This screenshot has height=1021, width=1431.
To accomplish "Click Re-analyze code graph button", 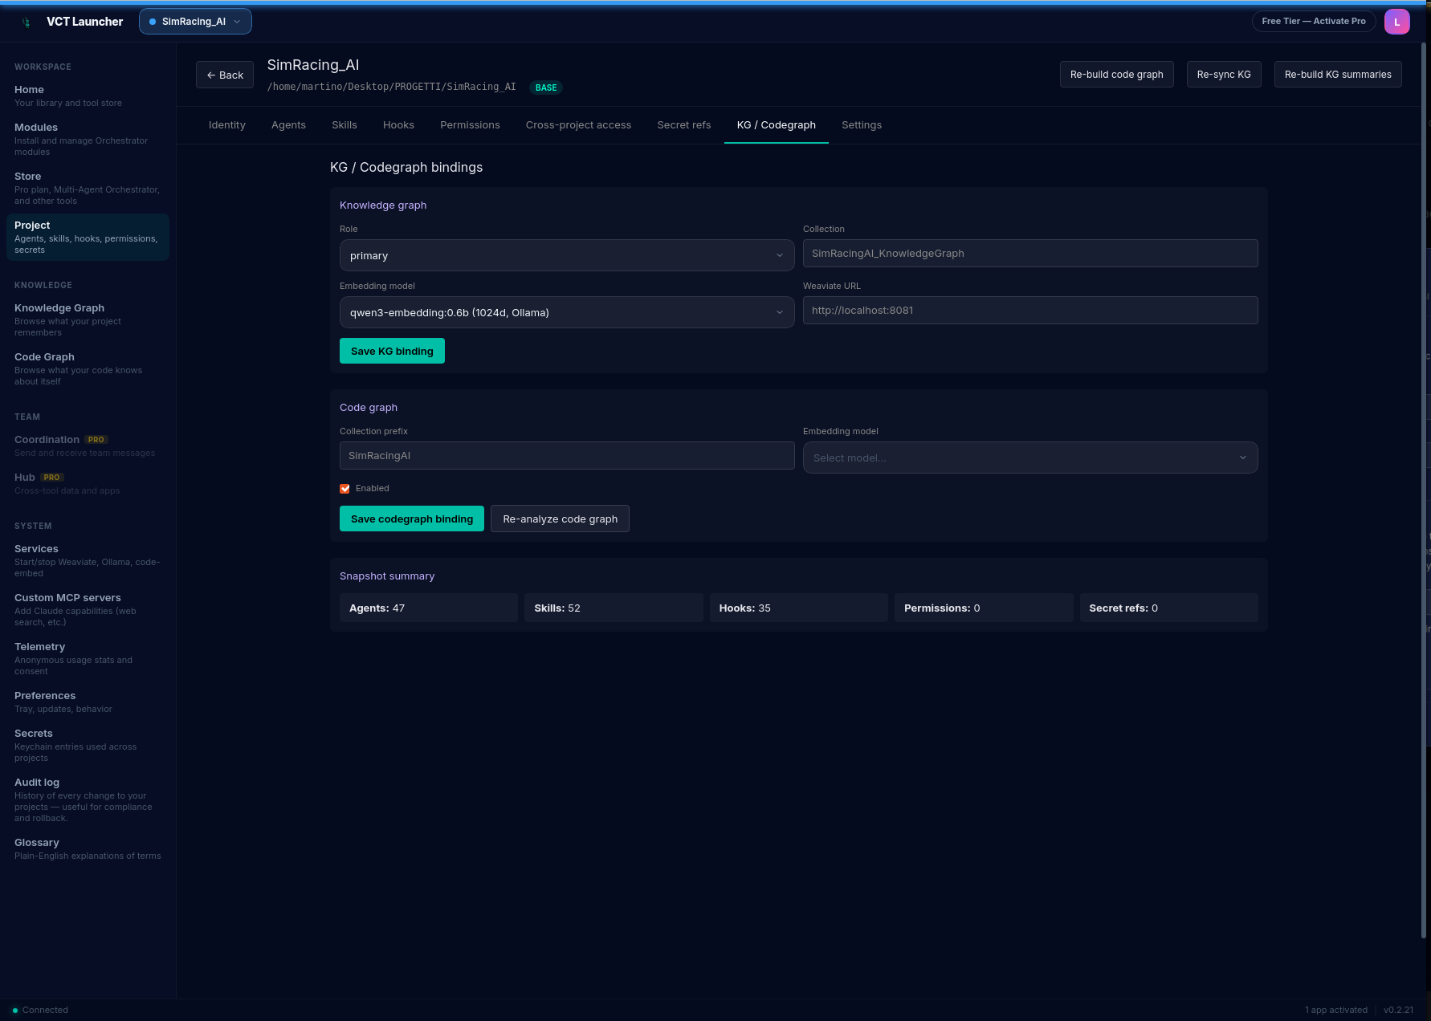I will tap(560, 519).
